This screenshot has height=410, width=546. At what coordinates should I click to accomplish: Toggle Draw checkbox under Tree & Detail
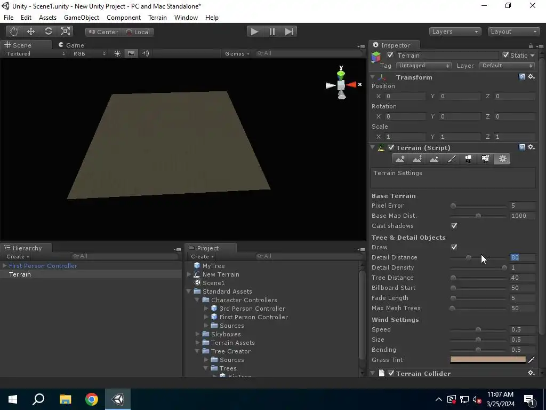[x=454, y=247]
